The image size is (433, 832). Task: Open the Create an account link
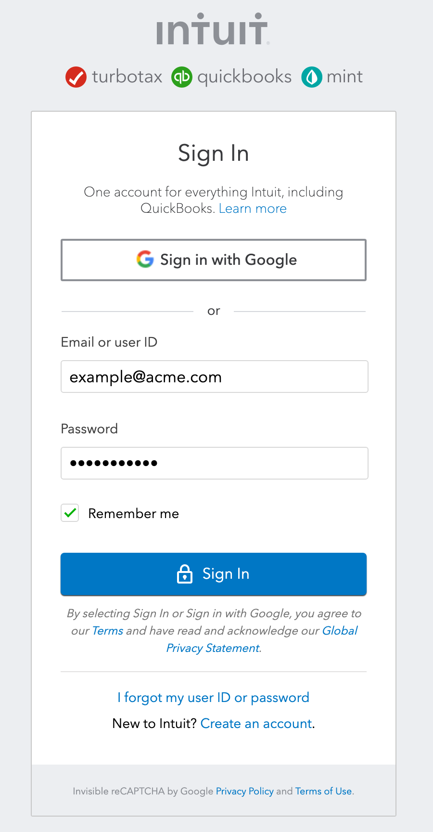point(256,724)
